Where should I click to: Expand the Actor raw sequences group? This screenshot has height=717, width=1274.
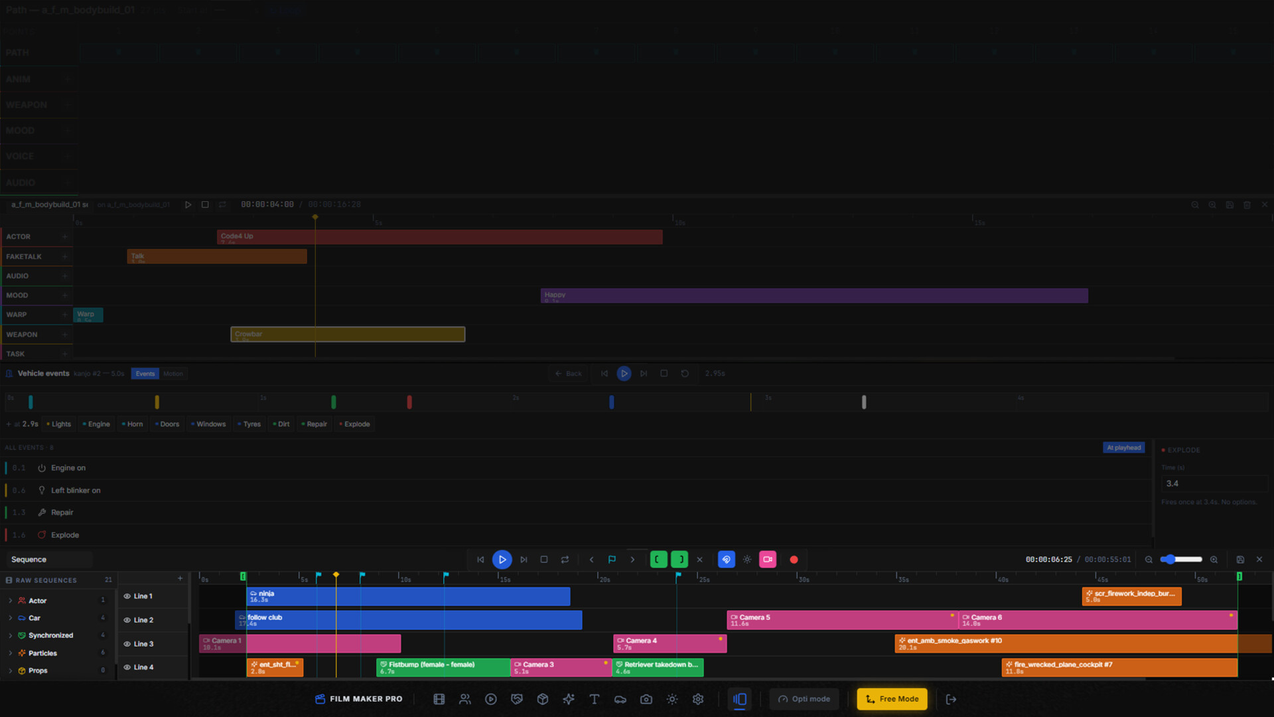click(x=10, y=601)
